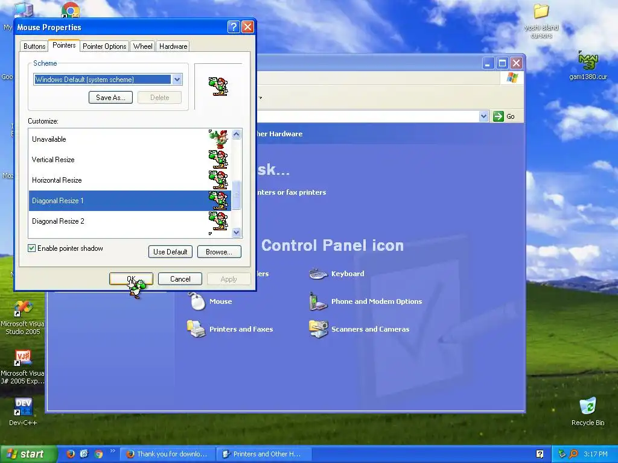Image resolution: width=618 pixels, height=463 pixels.
Task: Expand the quick launch overflow chevron
Action: coord(113,451)
